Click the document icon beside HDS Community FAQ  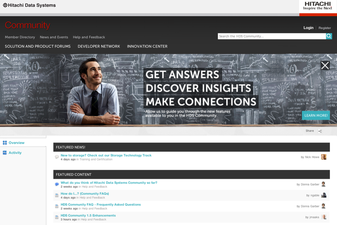[57, 206]
